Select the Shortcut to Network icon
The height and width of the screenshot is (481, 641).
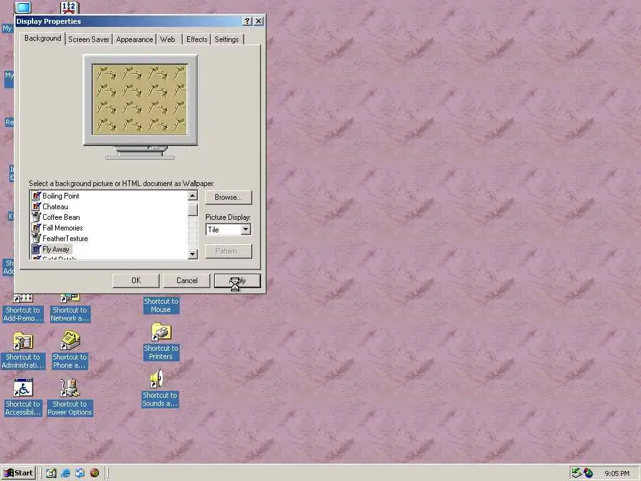[70, 299]
